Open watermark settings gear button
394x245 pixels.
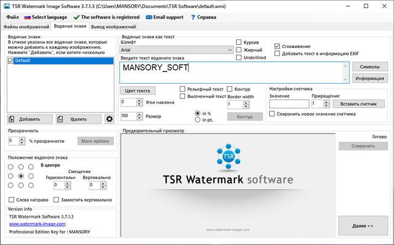[x=110, y=119]
